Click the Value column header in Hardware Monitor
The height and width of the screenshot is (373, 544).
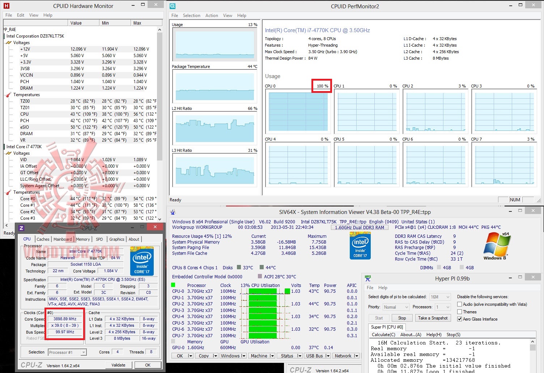pyautogui.click(x=84, y=23)
